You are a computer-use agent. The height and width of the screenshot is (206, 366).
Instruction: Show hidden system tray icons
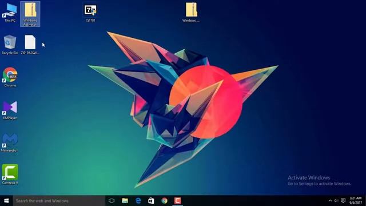point(330,201)
